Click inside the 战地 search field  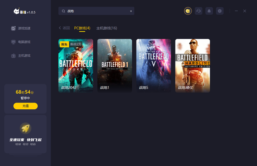tap(96, 11)
